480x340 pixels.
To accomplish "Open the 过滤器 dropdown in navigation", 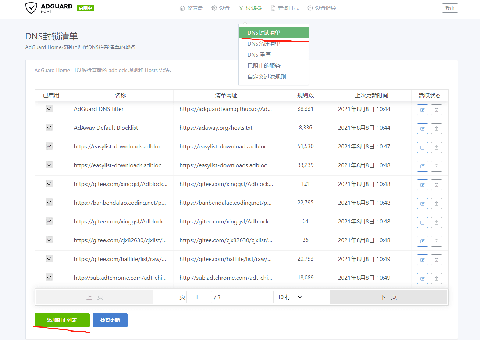I will click(250, 8).
